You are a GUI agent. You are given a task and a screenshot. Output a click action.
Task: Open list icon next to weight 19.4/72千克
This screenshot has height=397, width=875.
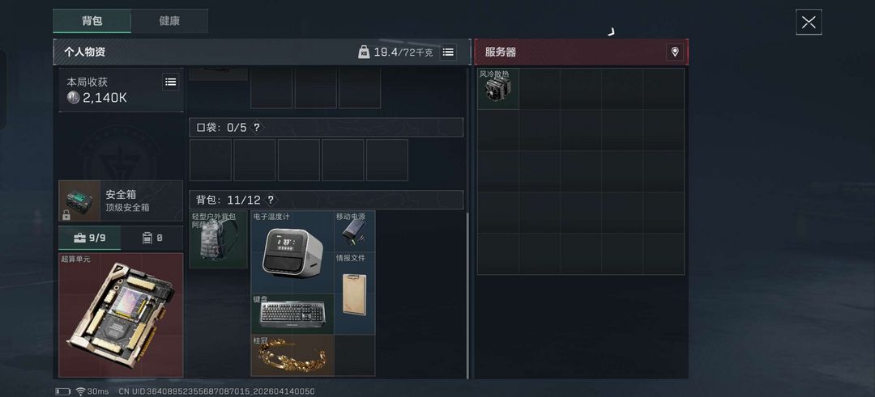pos(447,52)
